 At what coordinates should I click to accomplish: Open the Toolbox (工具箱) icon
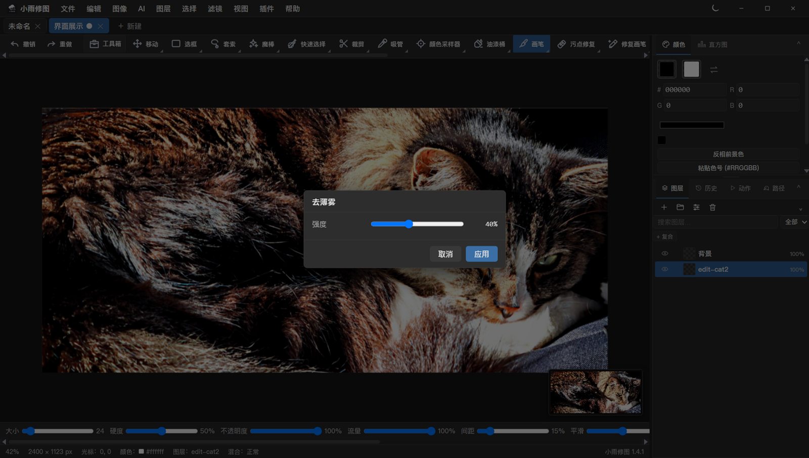[94, 44]
